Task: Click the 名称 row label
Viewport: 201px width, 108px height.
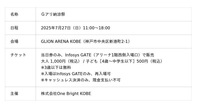Action: (x=14, y=14)
